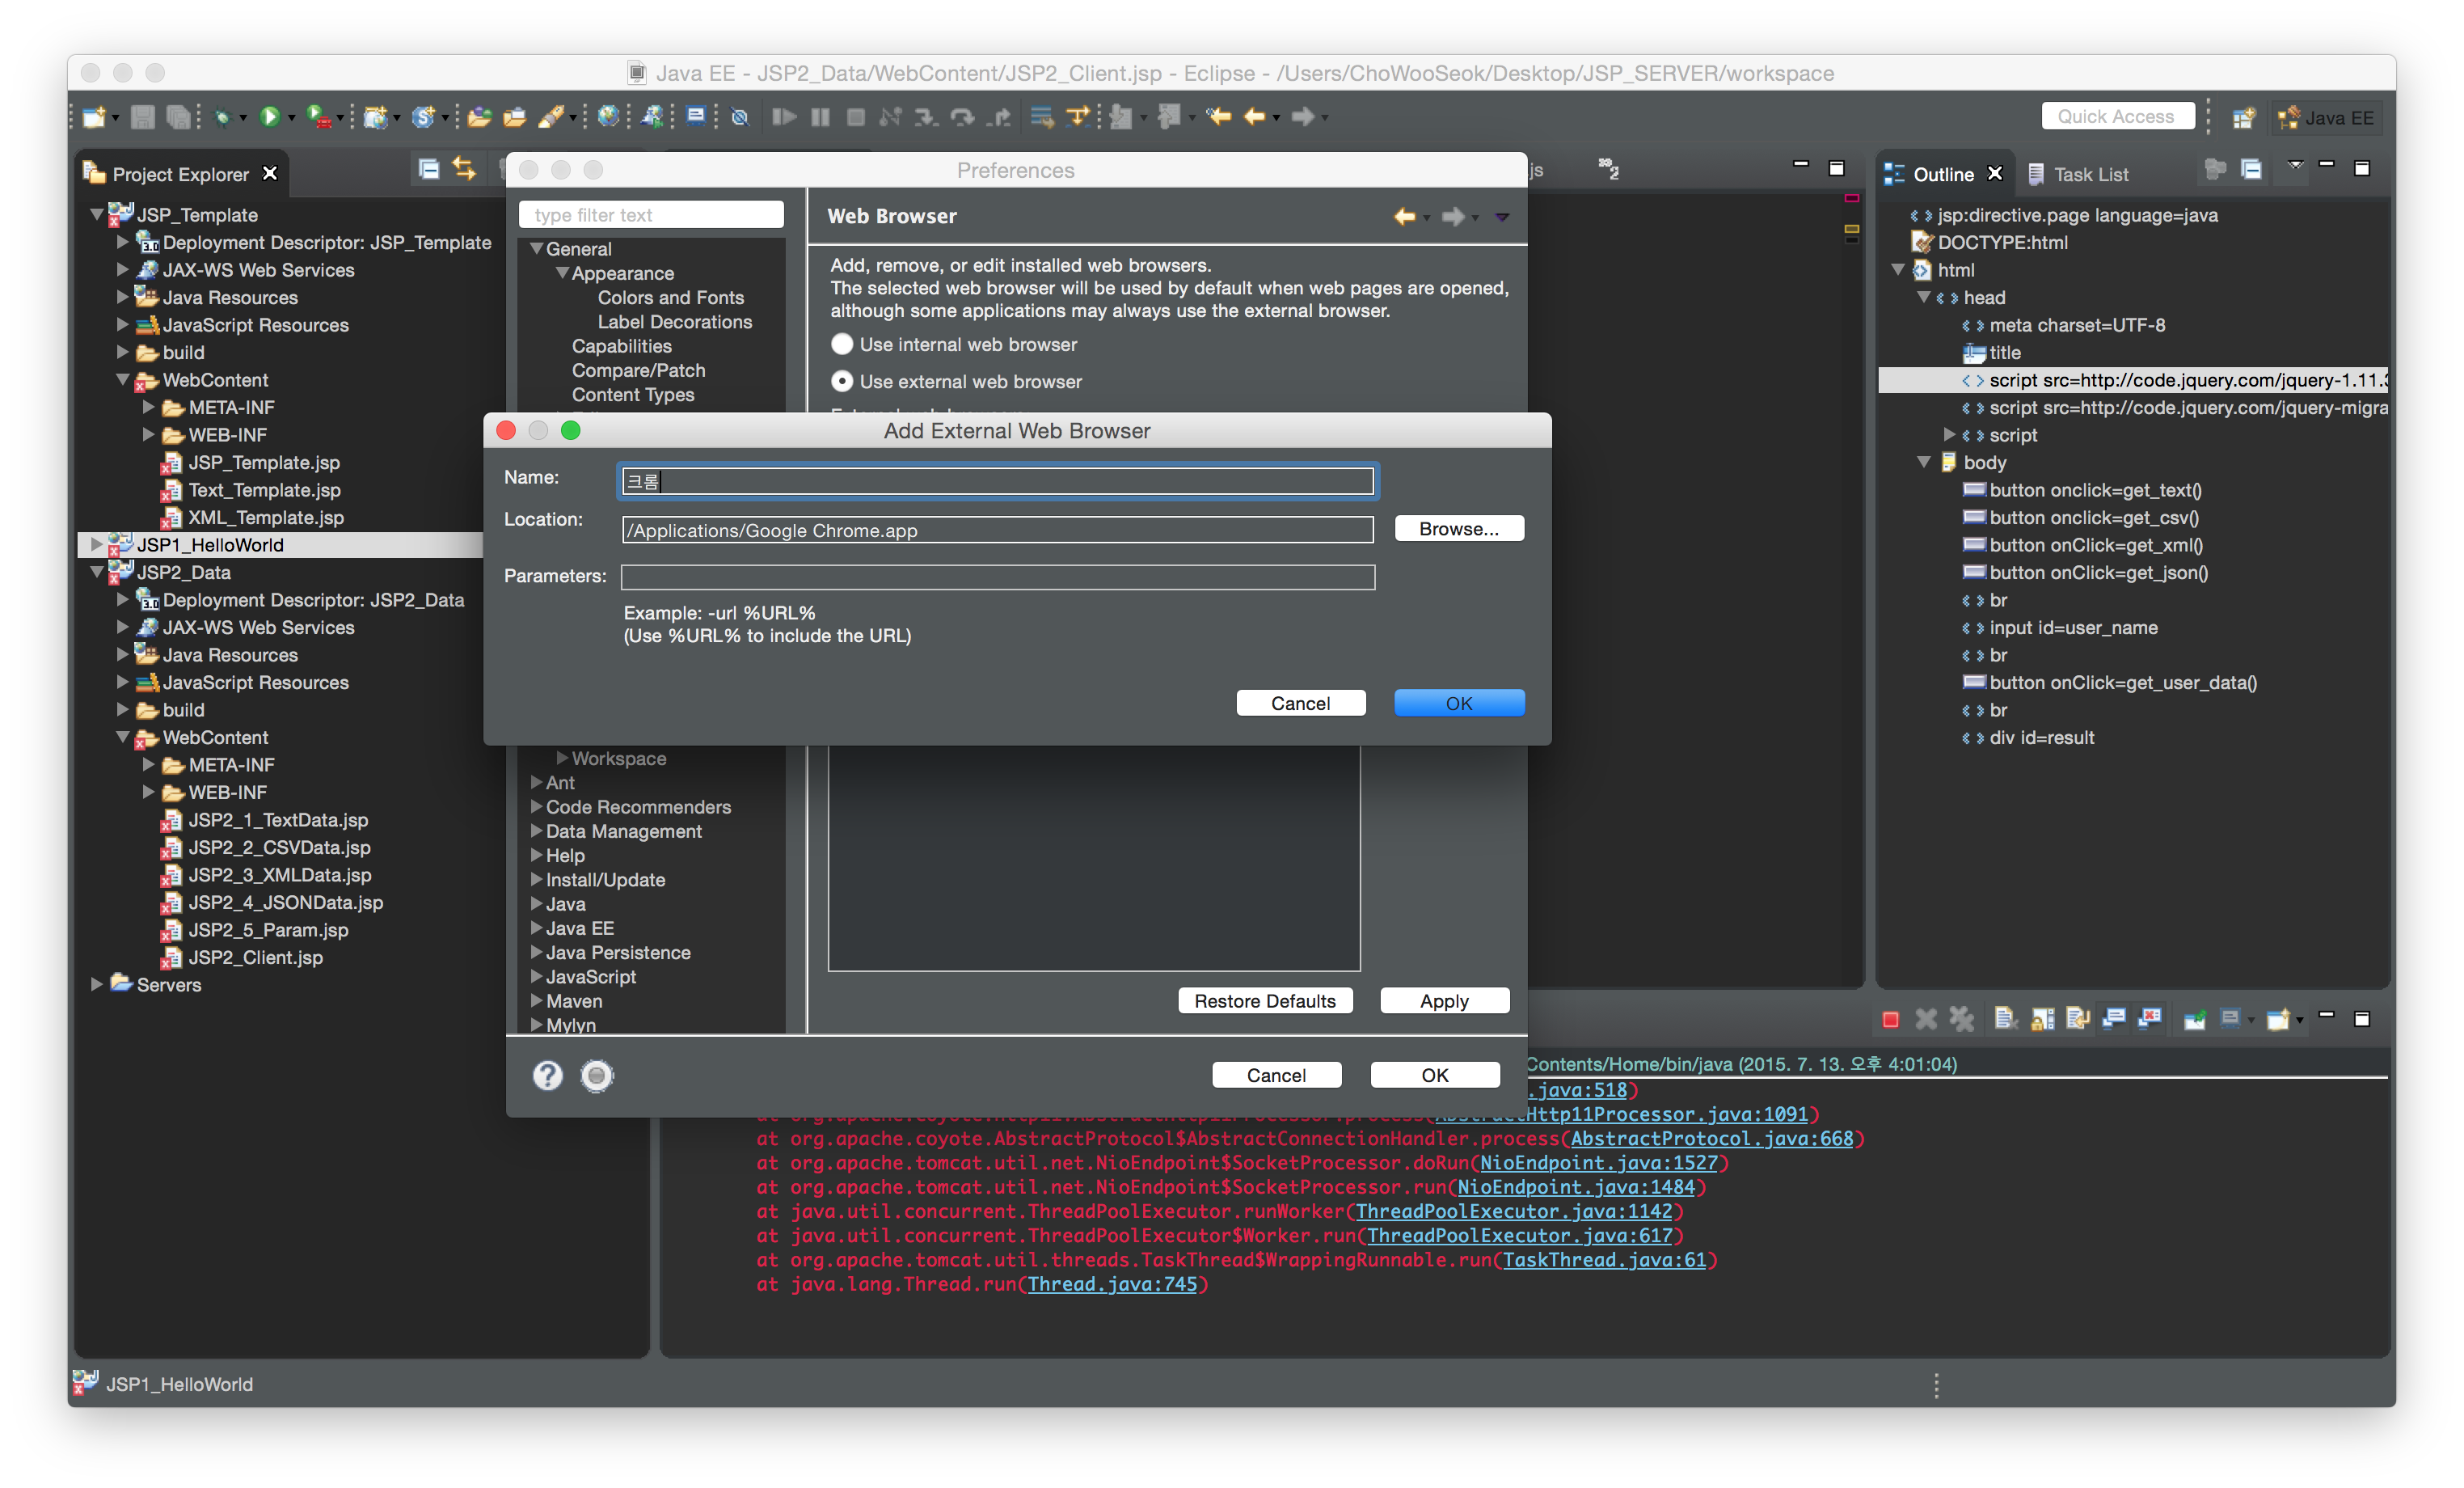Click the red Terminate console button

tap(1889, 1020)
